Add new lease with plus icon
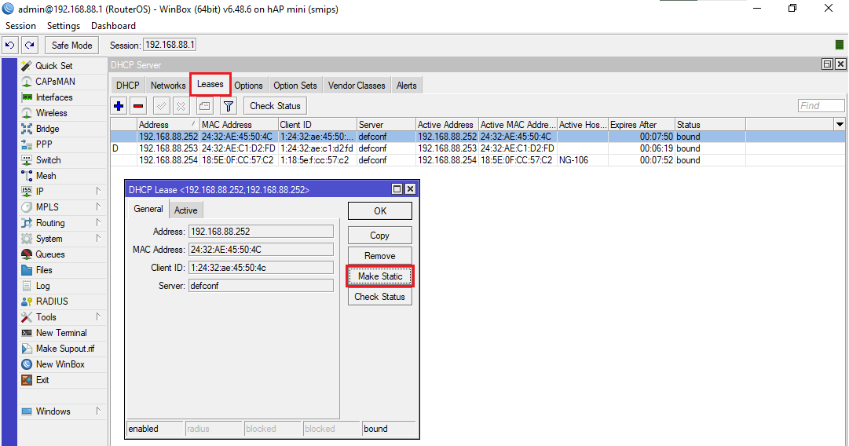The width and height of the screenshot is (849, 446). click(119, 106)
